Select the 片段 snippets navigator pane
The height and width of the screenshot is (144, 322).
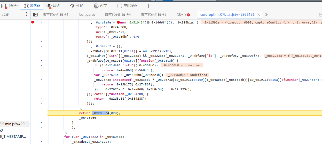click(5, 15)
